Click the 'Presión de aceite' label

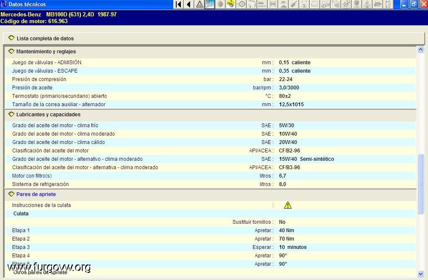tap(32, 88)
